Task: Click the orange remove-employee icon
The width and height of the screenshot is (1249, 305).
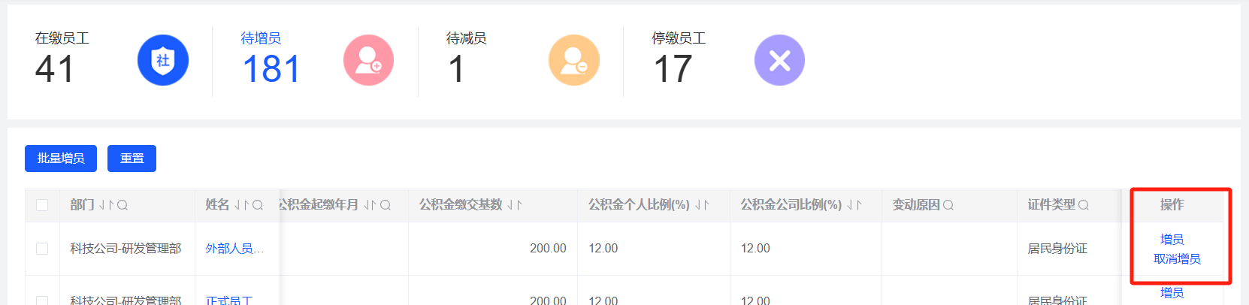Action: pos(574,60)
